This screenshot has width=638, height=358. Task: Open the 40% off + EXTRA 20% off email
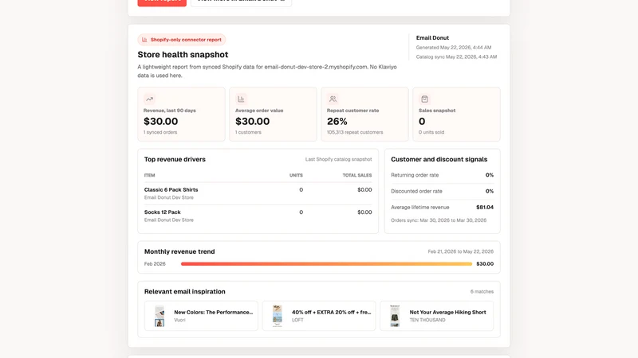click(318, 316)
